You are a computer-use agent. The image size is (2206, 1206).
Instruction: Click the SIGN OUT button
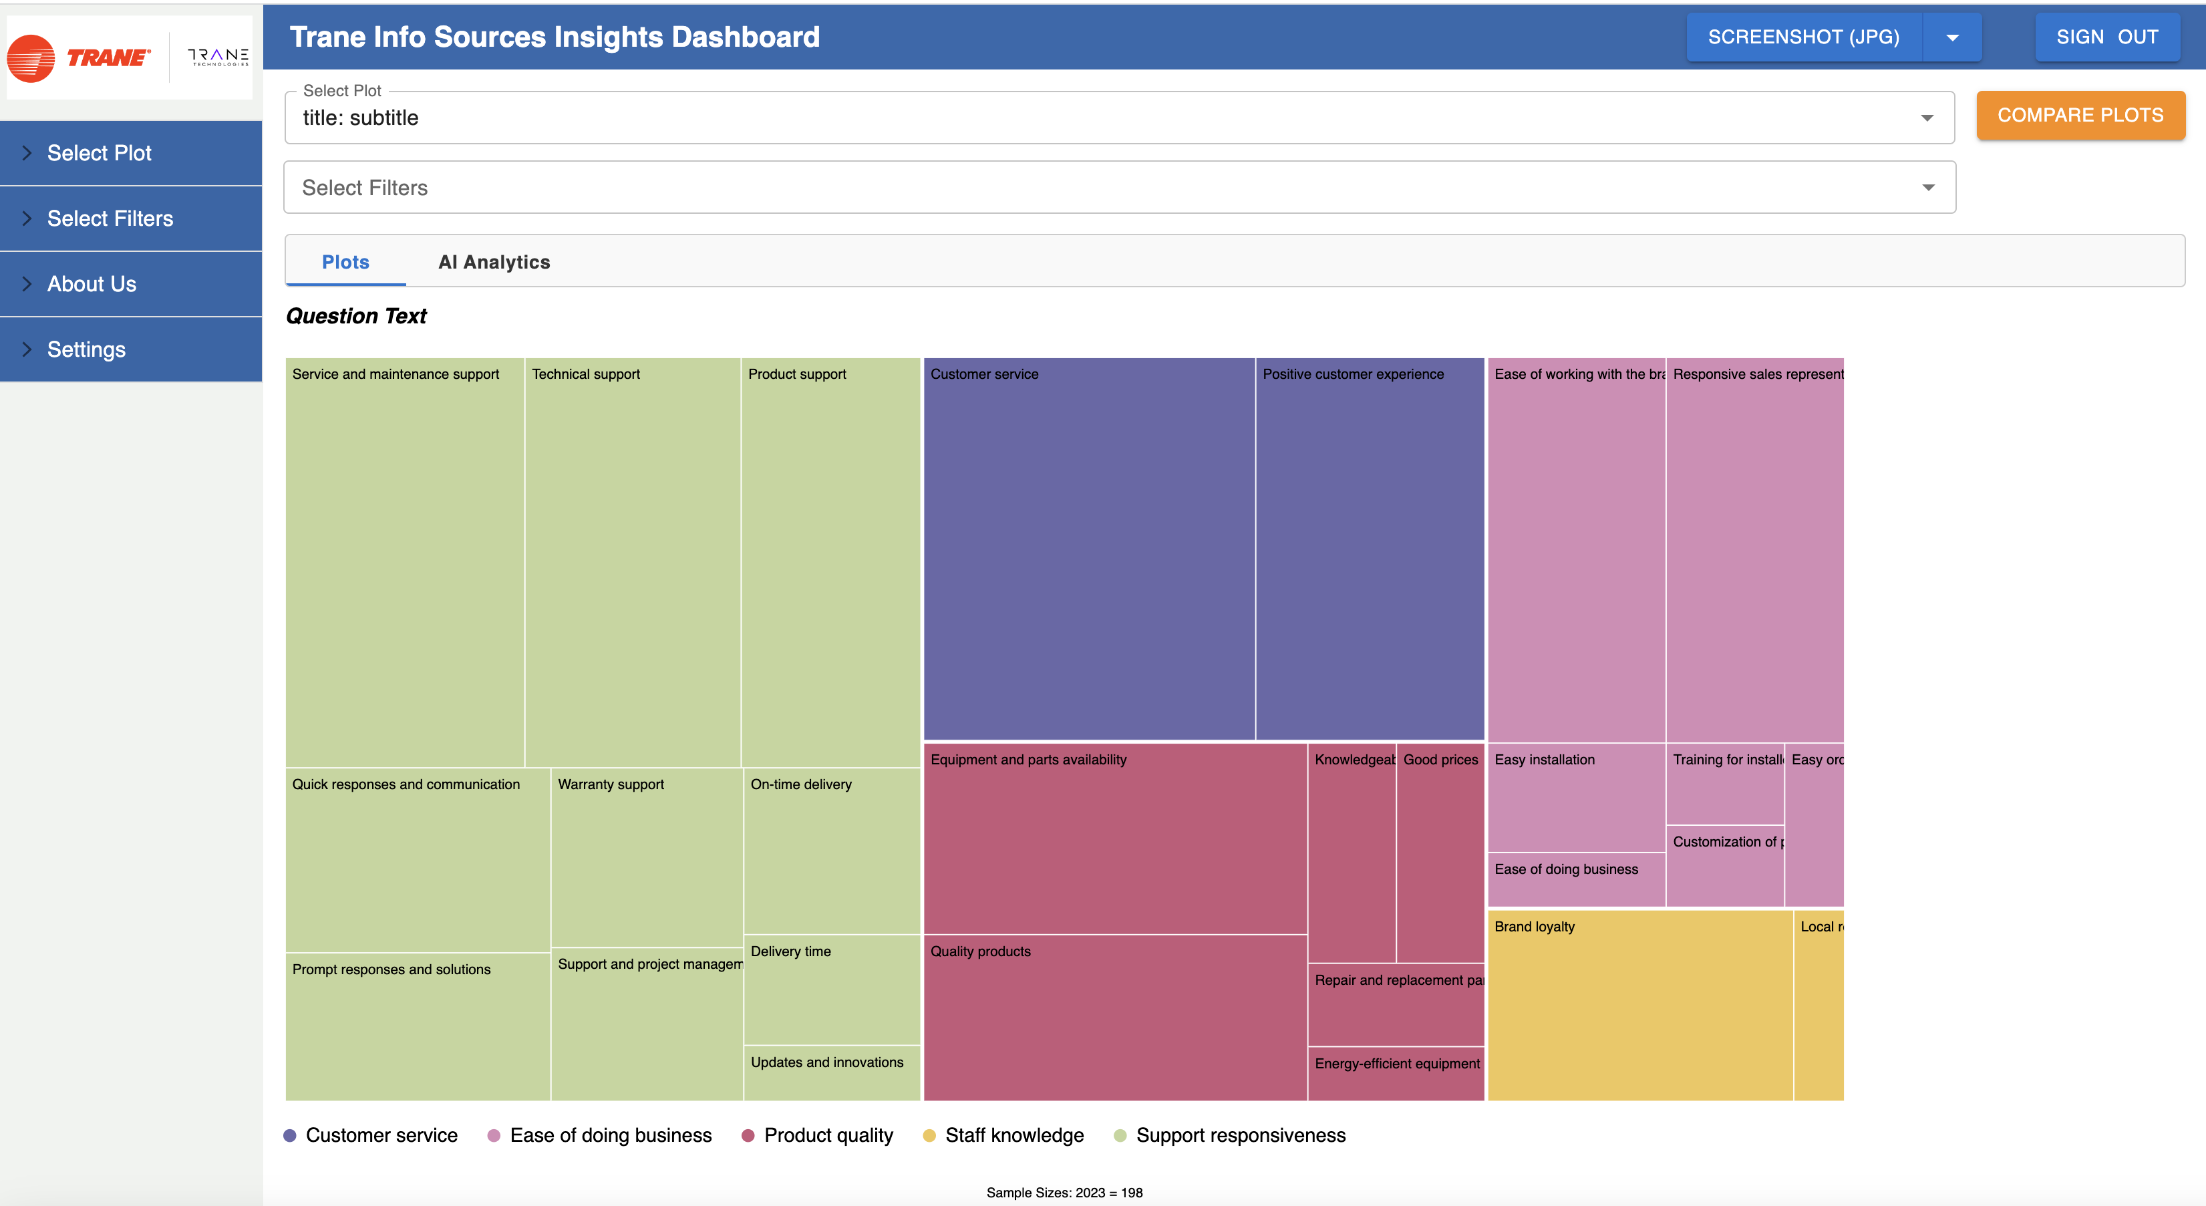click(2108, 37)
